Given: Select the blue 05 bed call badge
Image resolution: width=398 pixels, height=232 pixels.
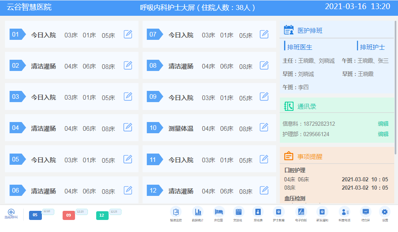Looking at the screenshot, I should coord(35,215).
